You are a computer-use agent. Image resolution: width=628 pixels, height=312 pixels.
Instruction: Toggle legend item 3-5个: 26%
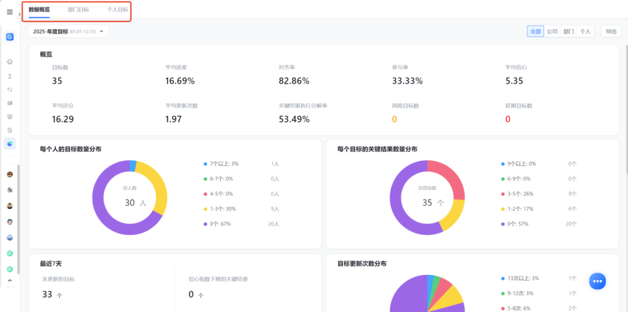[x=519, y=194]
